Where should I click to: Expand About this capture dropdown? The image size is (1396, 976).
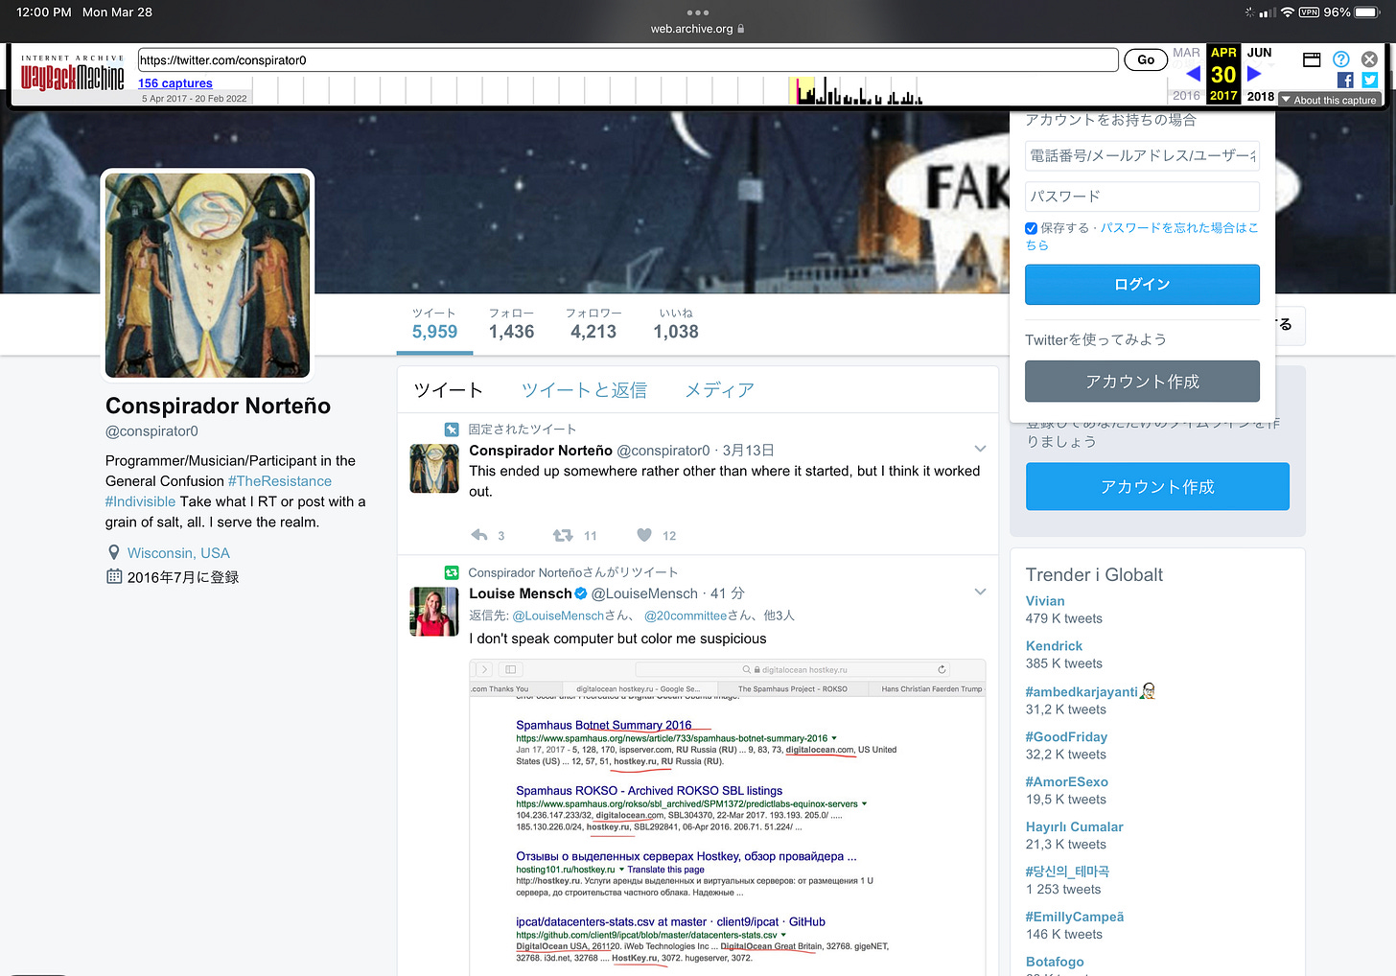pos(1331,100)
